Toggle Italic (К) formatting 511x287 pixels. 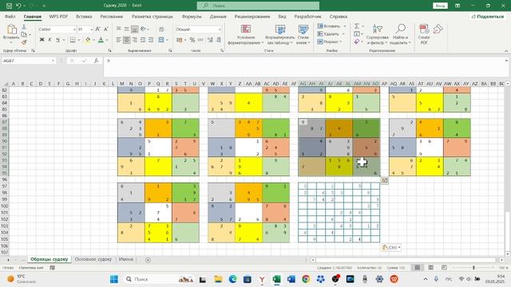pos(50,40)
